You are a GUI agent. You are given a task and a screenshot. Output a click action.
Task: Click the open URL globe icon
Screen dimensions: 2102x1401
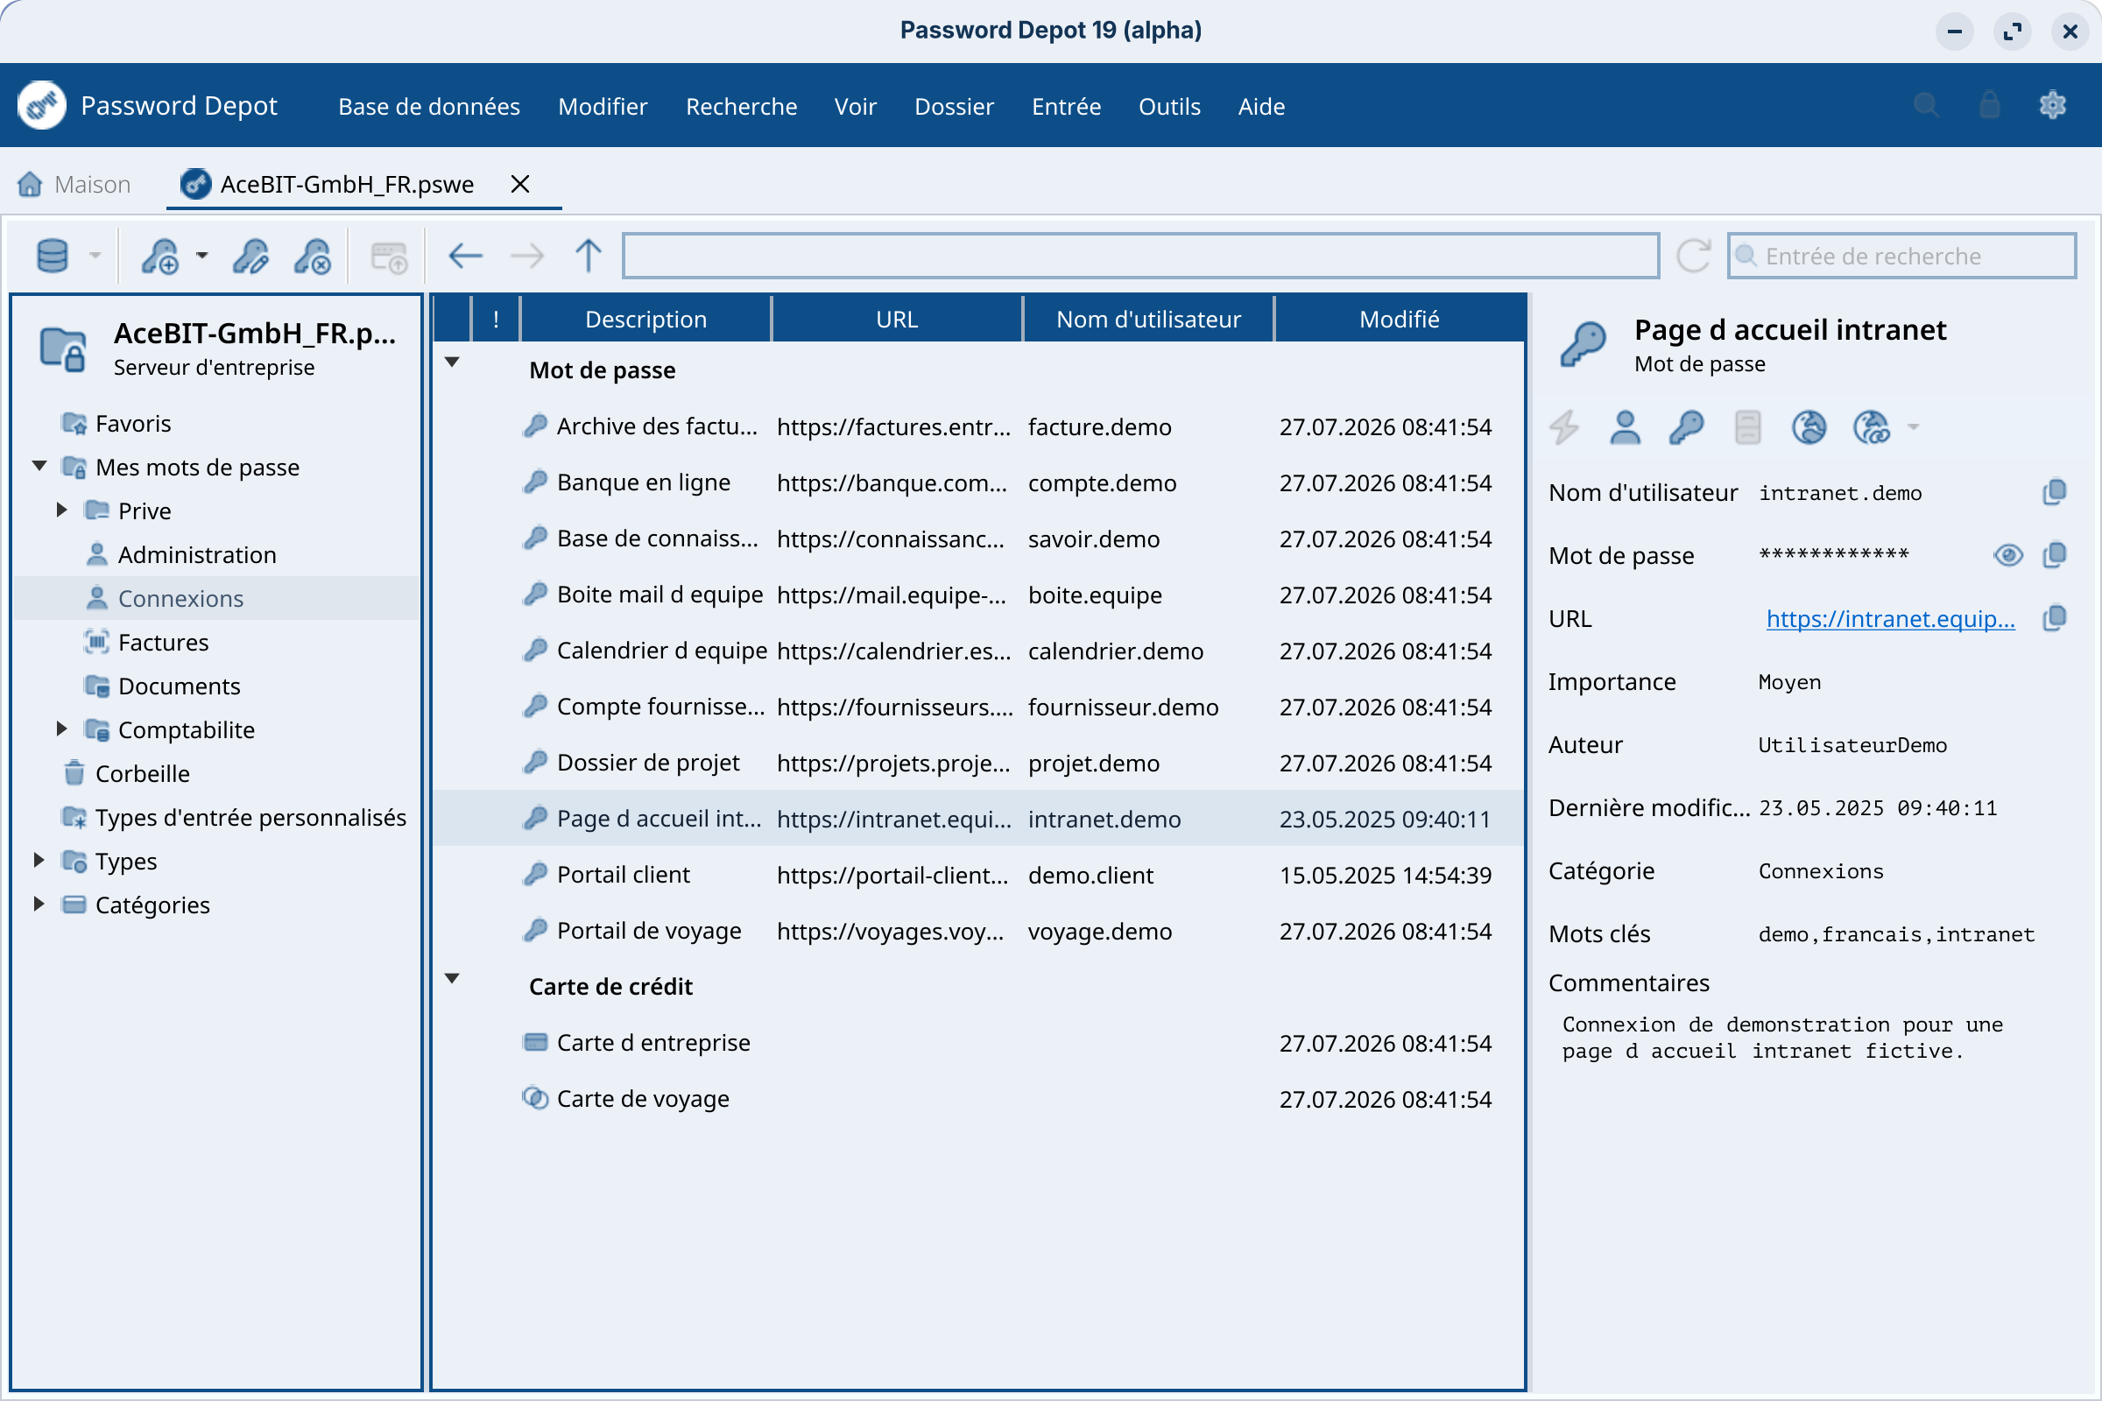1809,427
